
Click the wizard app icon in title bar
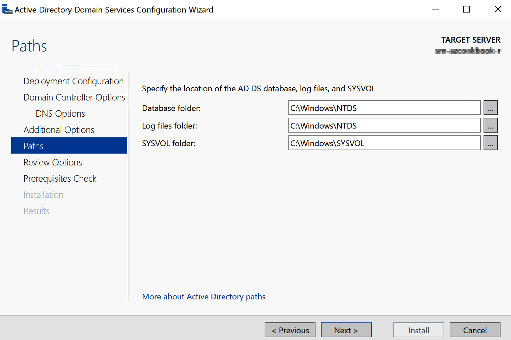point(7,9)
